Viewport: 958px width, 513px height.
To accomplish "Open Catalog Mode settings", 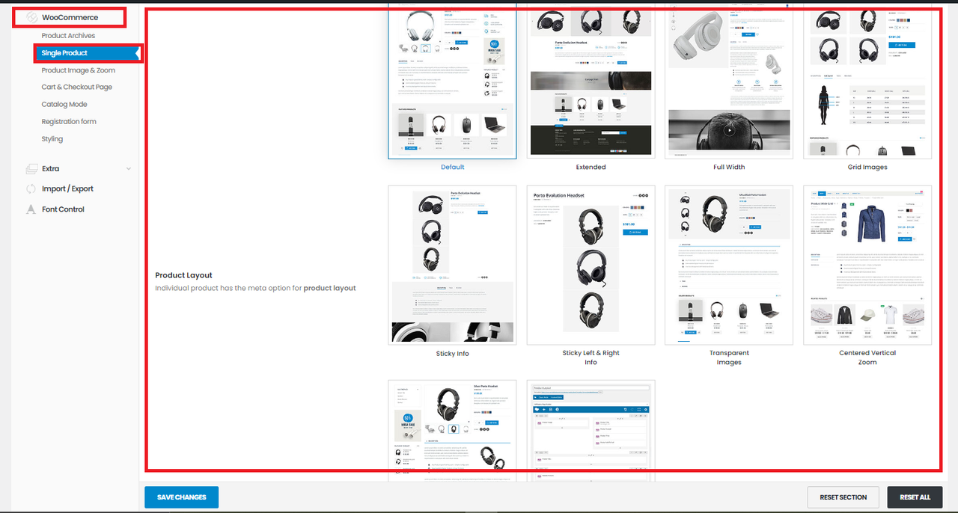I will pyautogui.click(x=64, y=105).
